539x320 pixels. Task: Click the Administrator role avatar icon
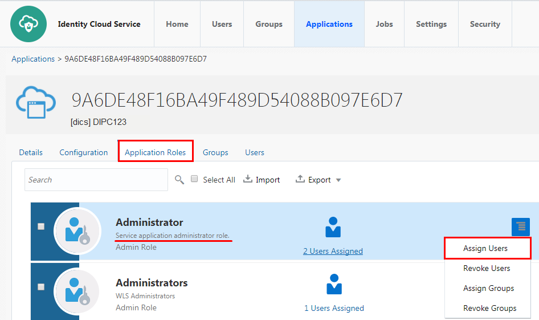click(77, 231)
